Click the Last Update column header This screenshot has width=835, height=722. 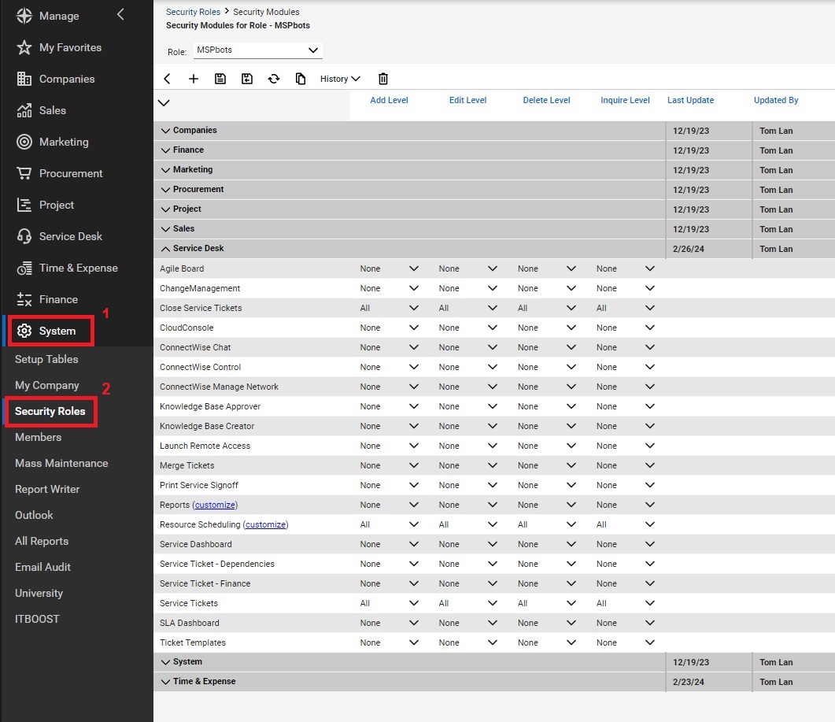690,100
